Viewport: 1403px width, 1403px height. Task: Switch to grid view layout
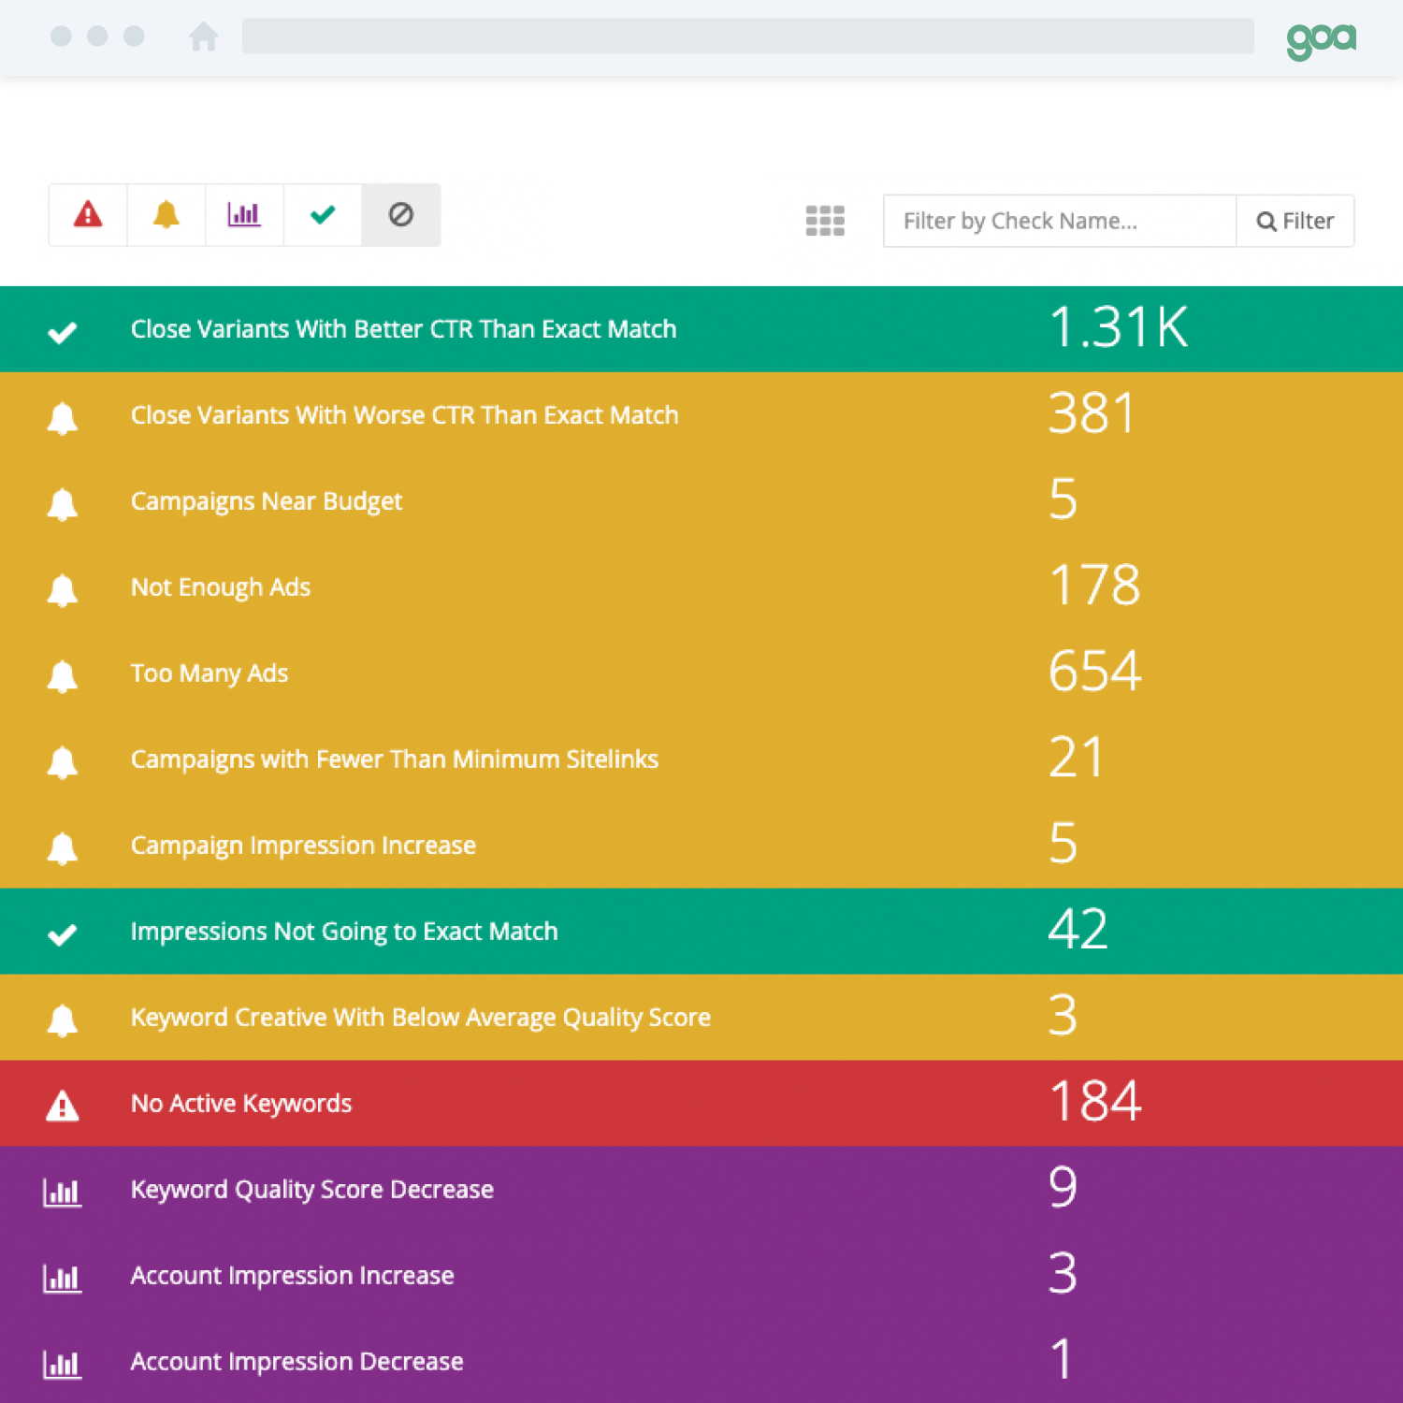click(x=825, y=221)
